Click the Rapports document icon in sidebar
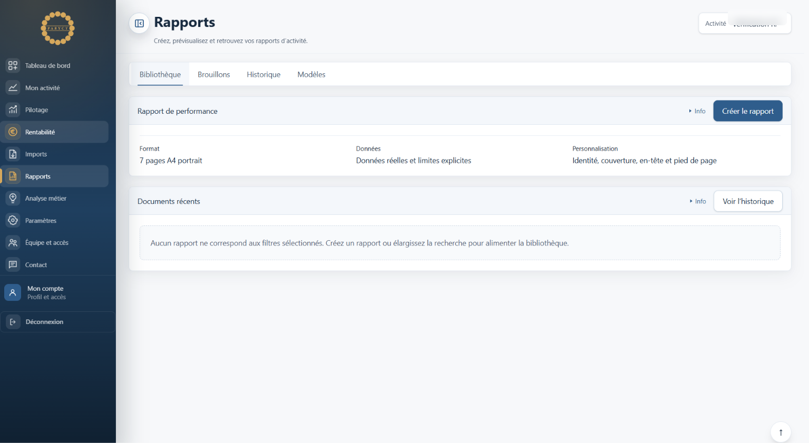This screenshot has height=443, width=809. [13, 176]
